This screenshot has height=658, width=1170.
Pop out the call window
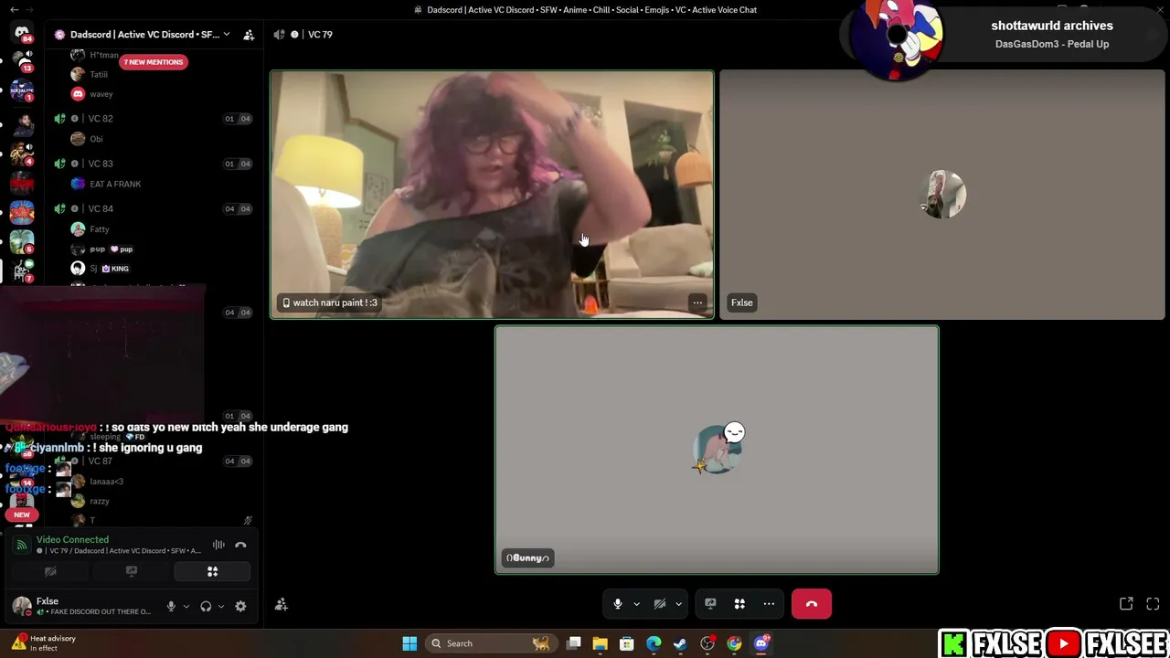[1126, 604]
